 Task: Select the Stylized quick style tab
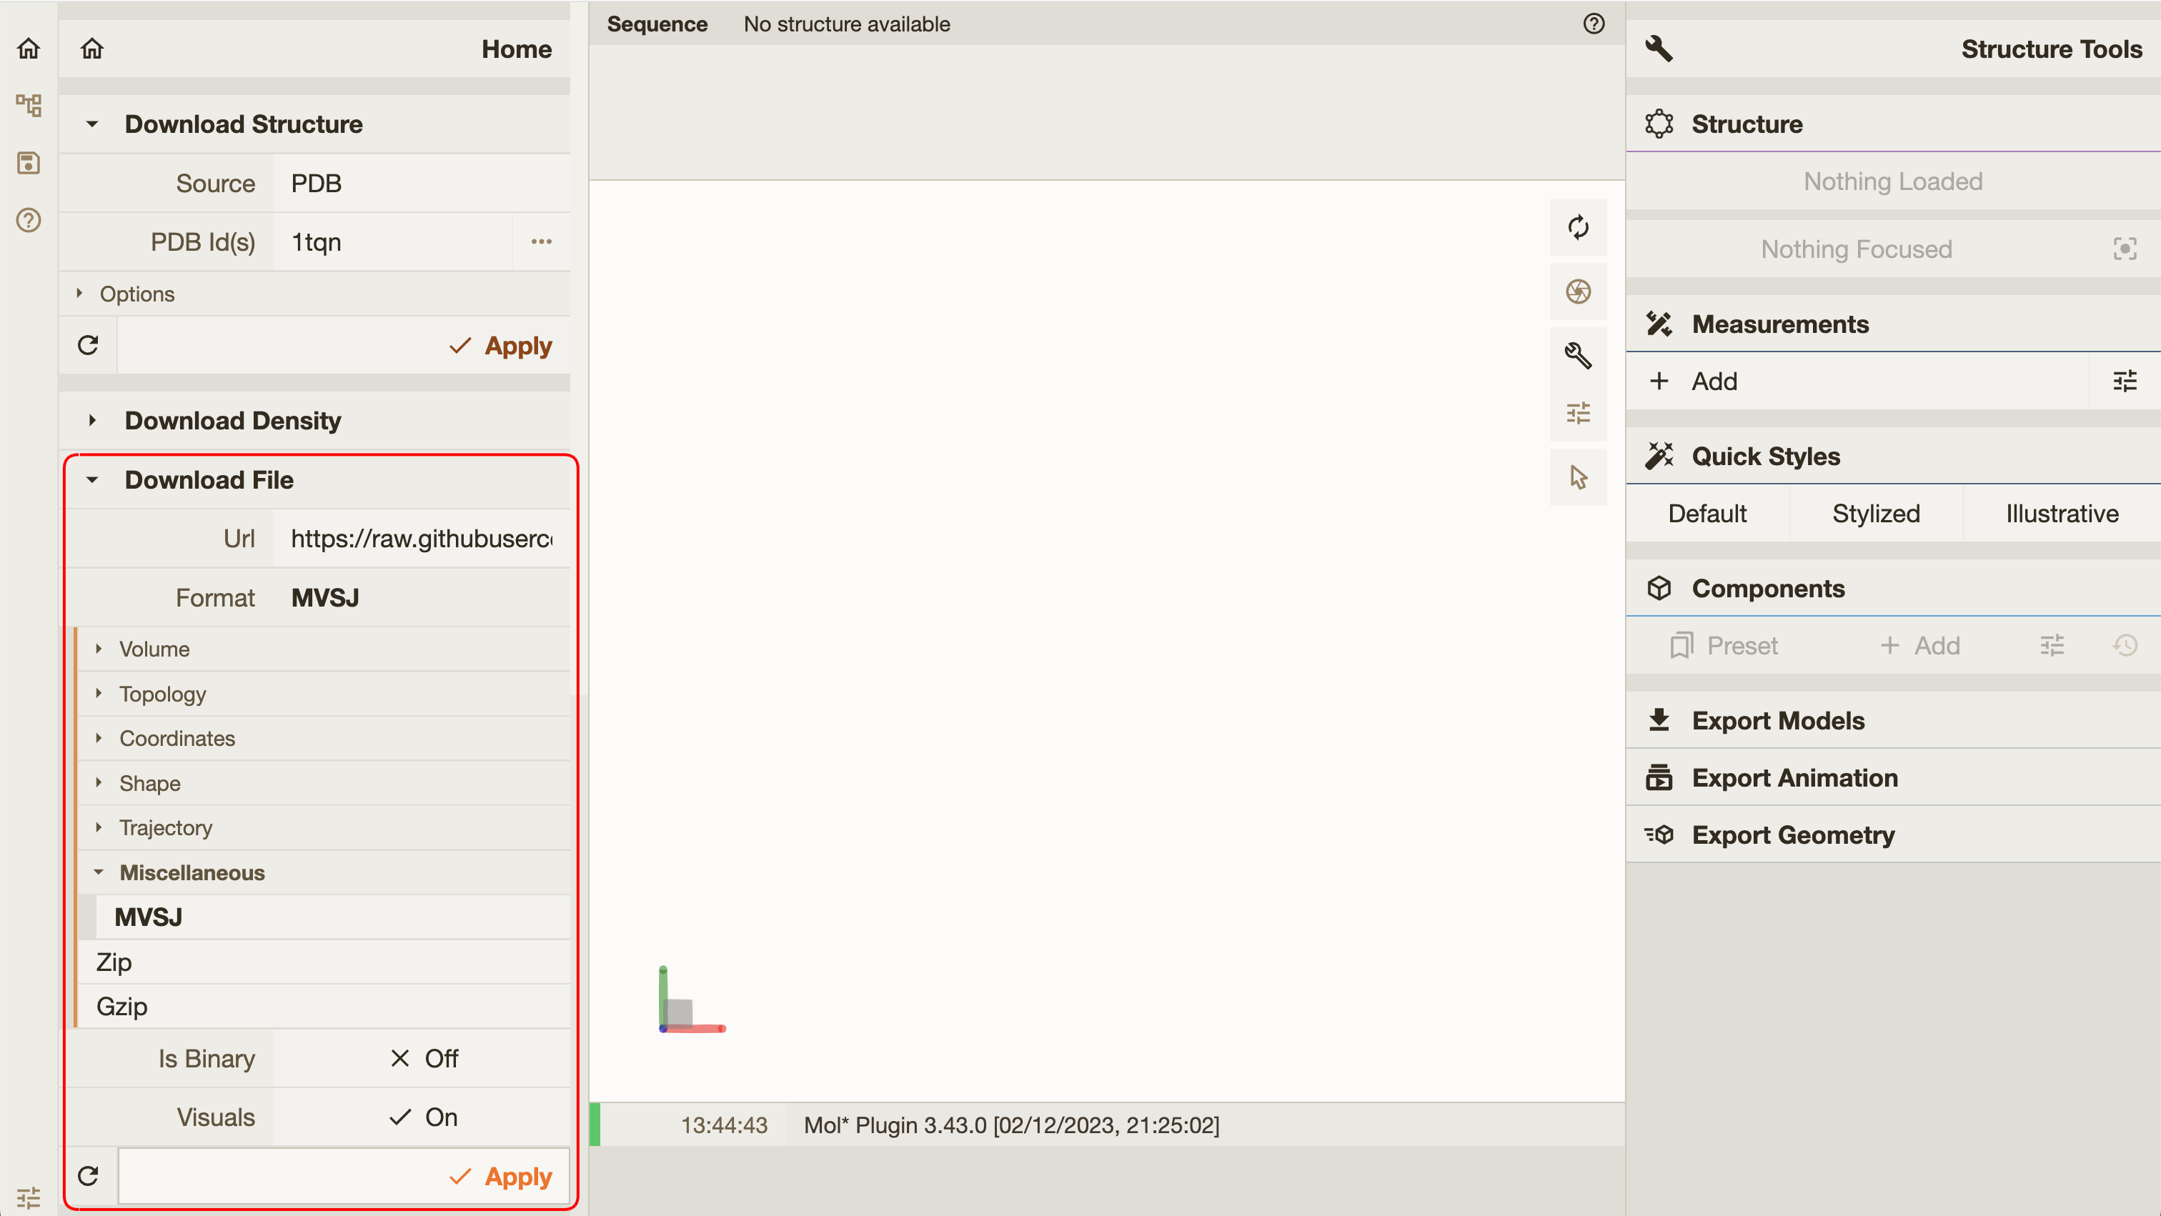[1877, 514]
